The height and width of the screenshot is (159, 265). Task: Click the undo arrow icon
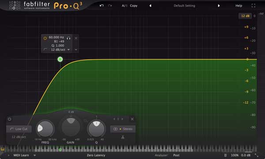(102, 6)
